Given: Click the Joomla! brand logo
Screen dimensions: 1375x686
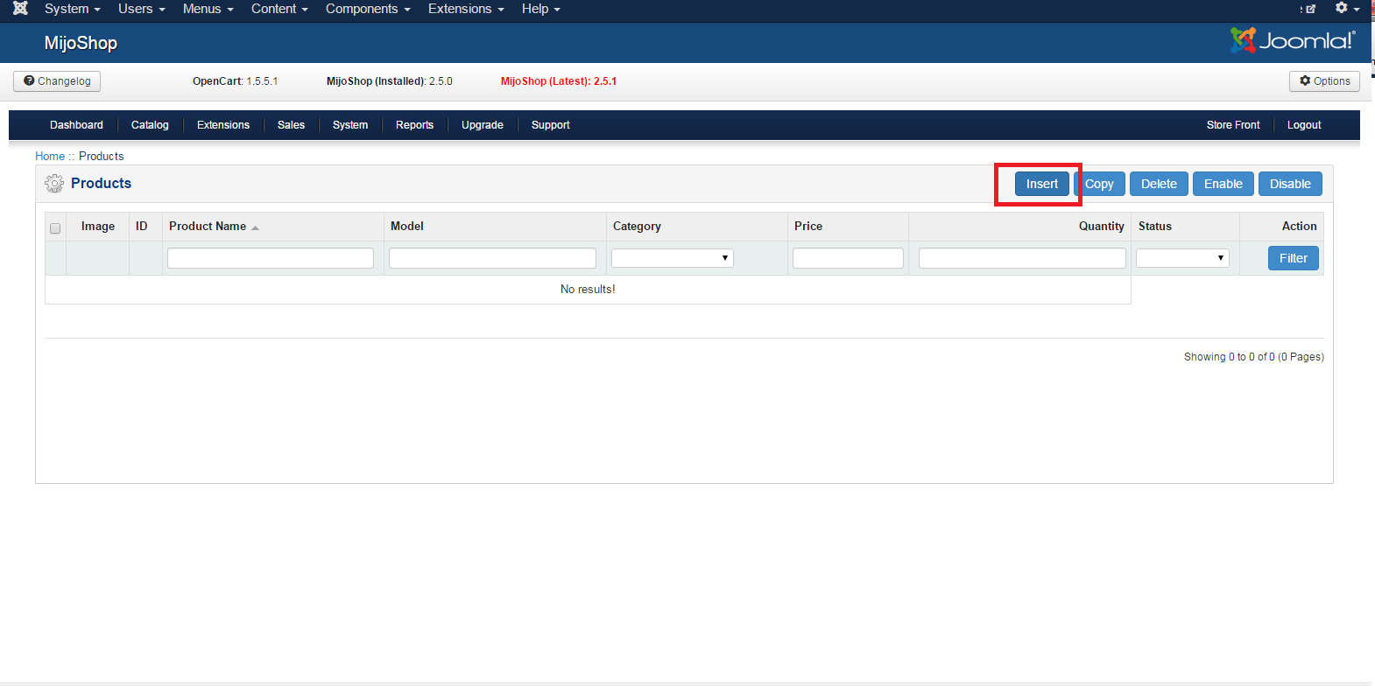Looking at the screenshot, I should [1293, 40].
